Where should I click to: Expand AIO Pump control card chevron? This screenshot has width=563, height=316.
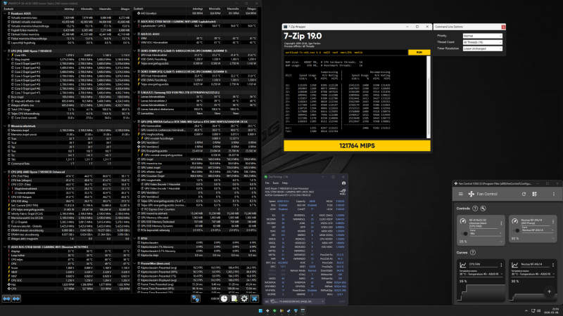553,239
